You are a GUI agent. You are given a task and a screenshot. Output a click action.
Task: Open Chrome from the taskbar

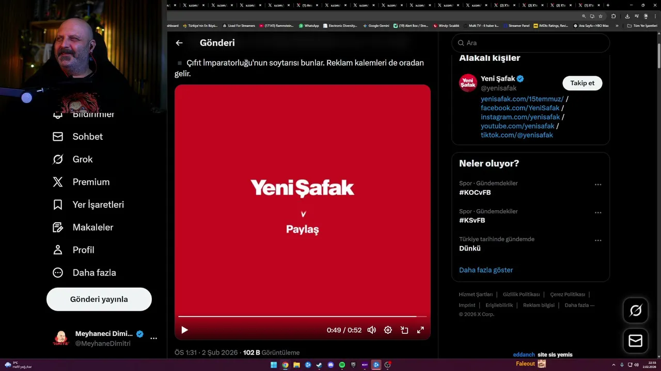(285, 365)
